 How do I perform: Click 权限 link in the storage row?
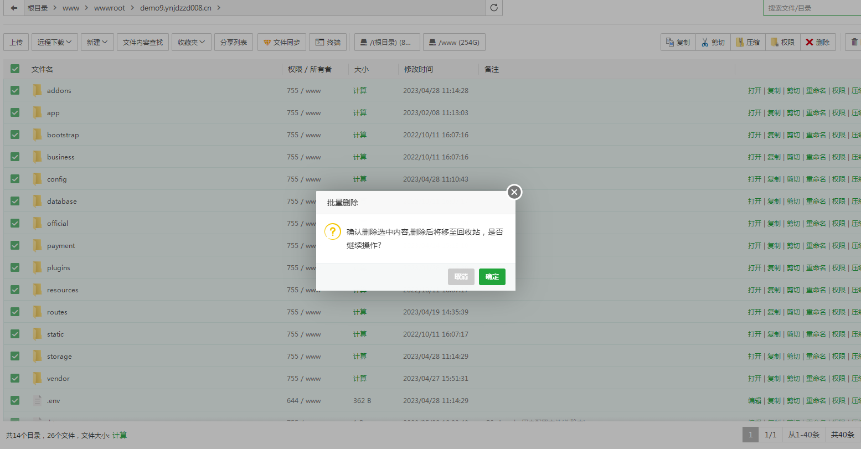839,356
